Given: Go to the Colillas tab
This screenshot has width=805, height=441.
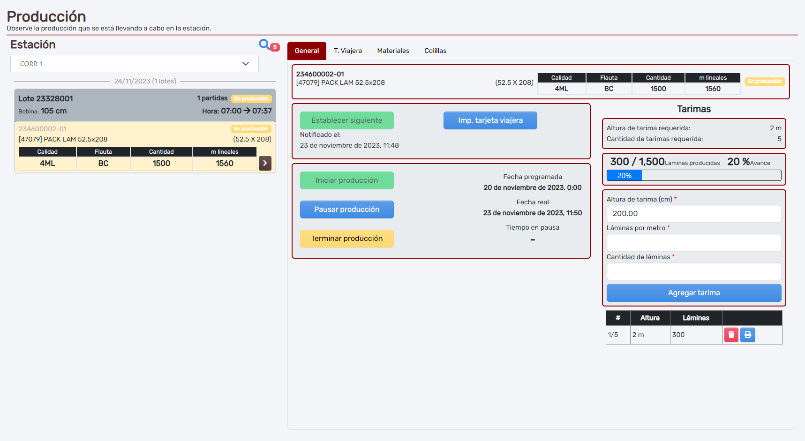Looking at the screenshot, I should click(435, 51).
